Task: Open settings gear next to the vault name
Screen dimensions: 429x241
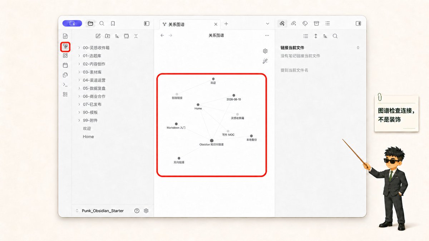Action: pyautogui.click(x=146, y=211)
